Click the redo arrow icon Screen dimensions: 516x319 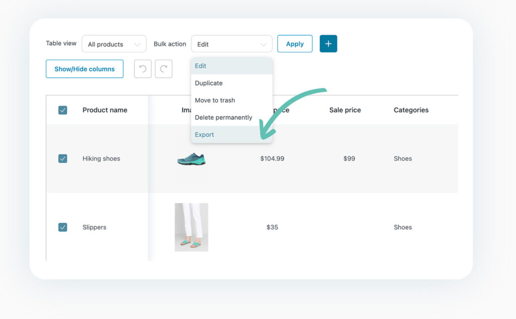pos(163,69)
